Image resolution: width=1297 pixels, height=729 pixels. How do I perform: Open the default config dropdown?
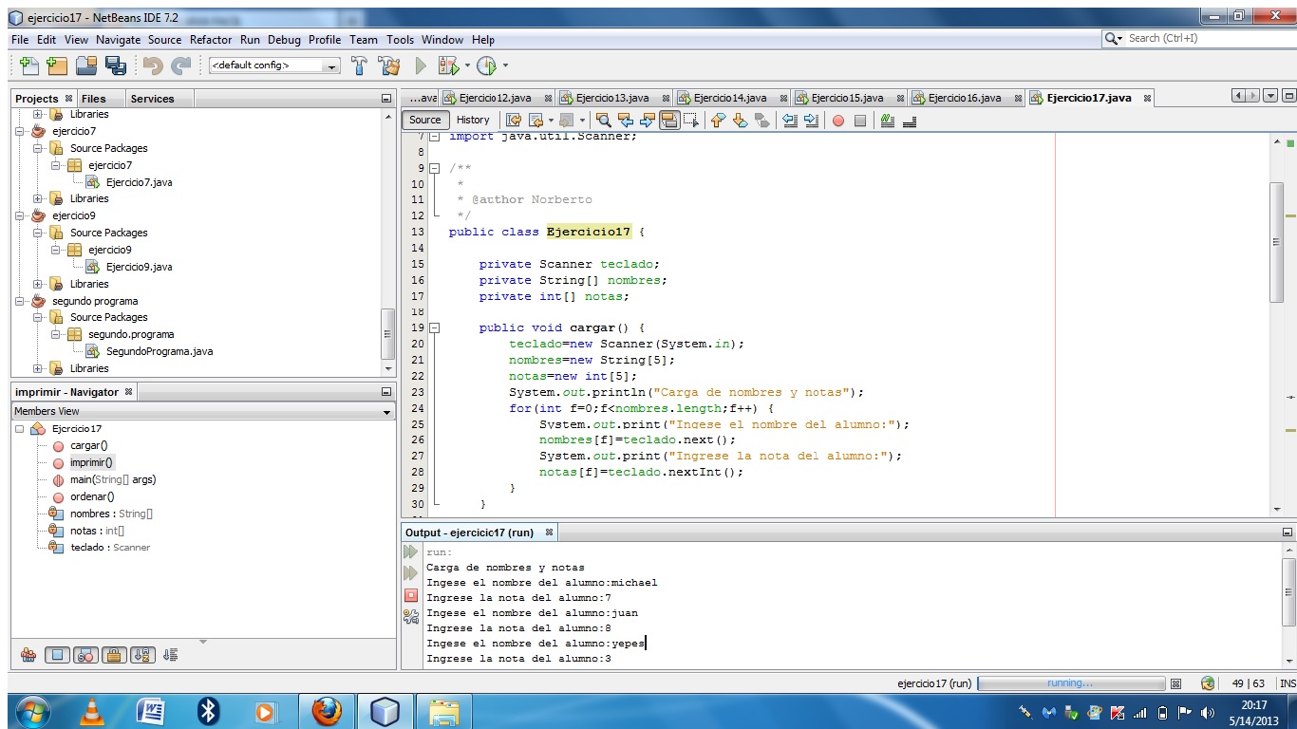(x=331, y=65)
